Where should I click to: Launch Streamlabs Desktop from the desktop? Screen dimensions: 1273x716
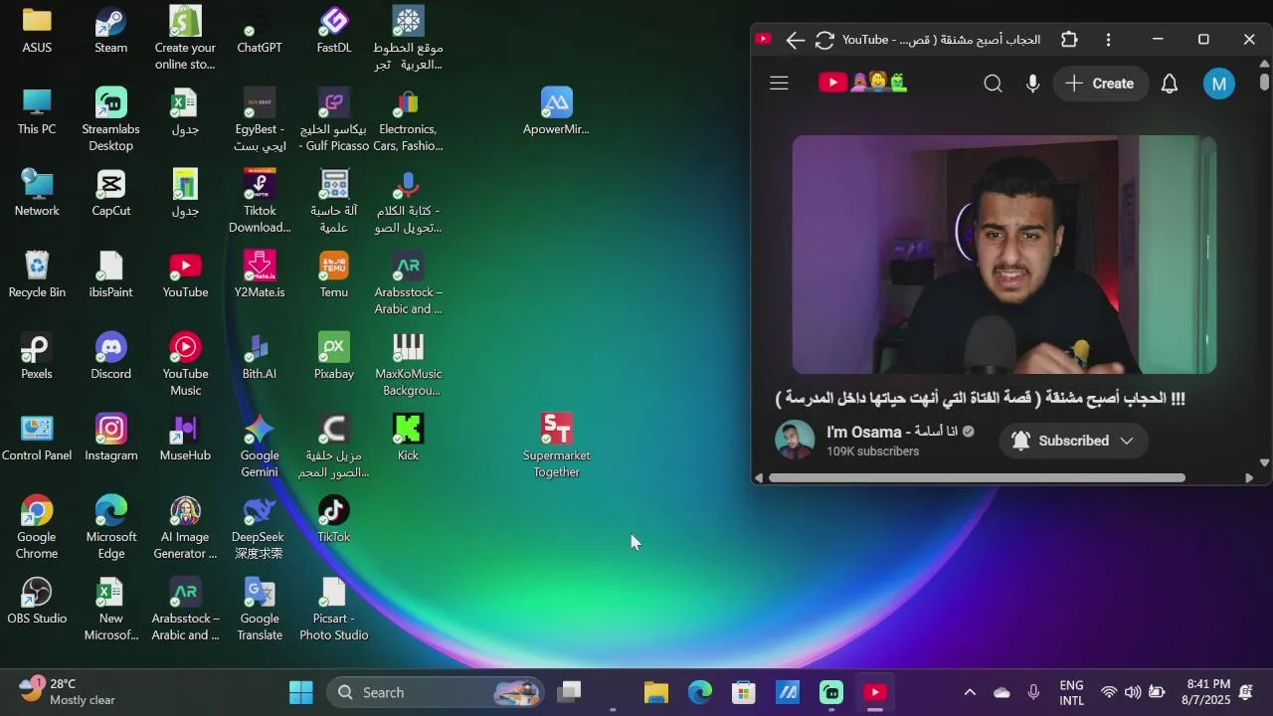pyautogui.click(x=110, y=119)
